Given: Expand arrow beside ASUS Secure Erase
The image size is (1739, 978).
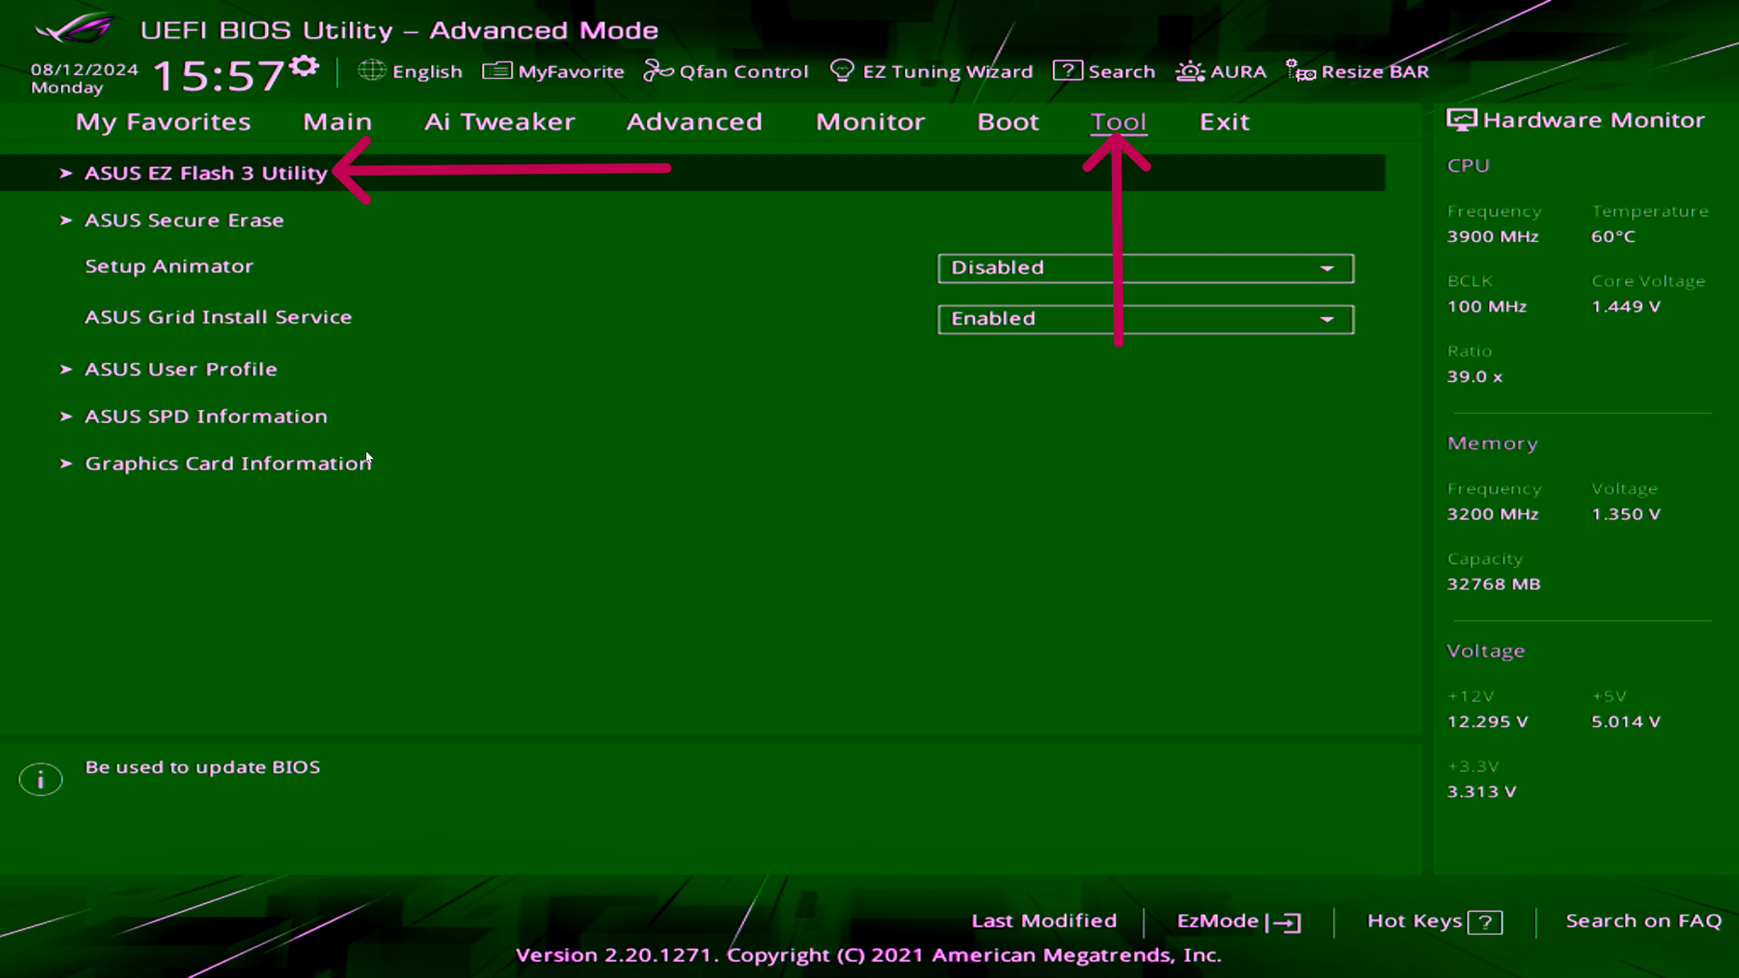Looking at the screenshot, I should [66, 221].
